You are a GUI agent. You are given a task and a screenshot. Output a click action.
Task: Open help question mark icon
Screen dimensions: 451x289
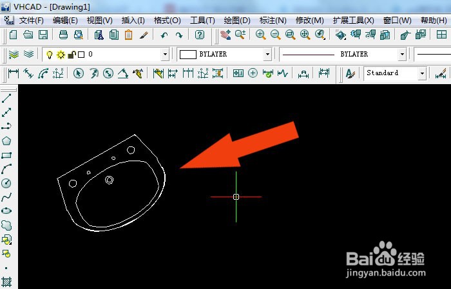[200, 35]
